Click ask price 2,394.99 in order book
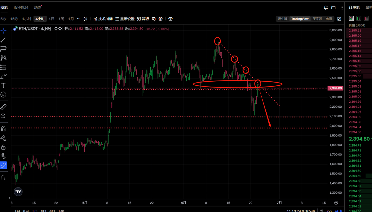372x212 pixels. pos(355,101)
